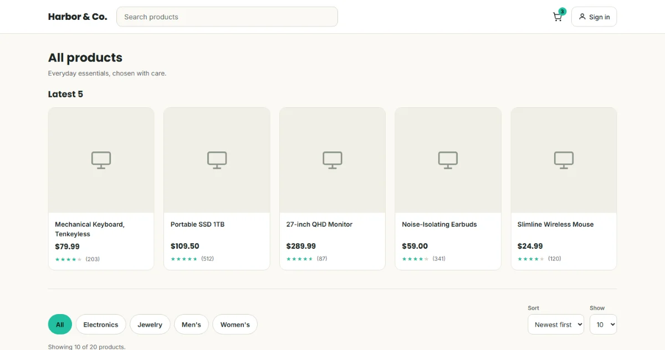The image size is (665, 350).
Task: Click the $79.99 price
Action: click(67, 247)
